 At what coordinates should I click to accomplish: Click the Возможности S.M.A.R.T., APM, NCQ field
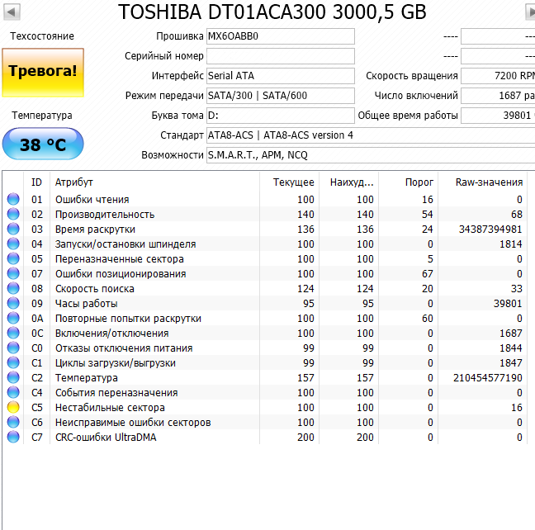(371, 155)
